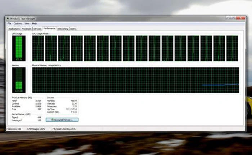
Task: Switch to the Services tab
Action: click(37, 28)
